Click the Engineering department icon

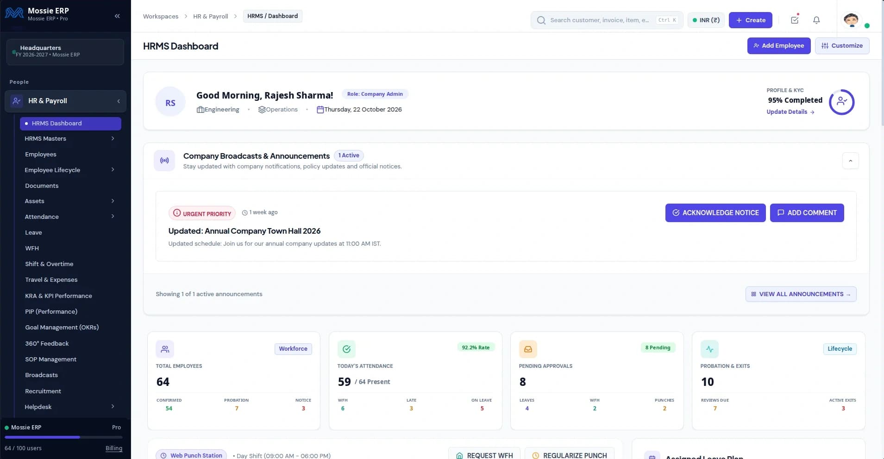click(x=200, y=110)
